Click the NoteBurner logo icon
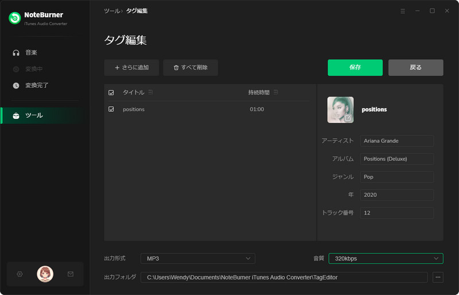 tap(15, 18)
